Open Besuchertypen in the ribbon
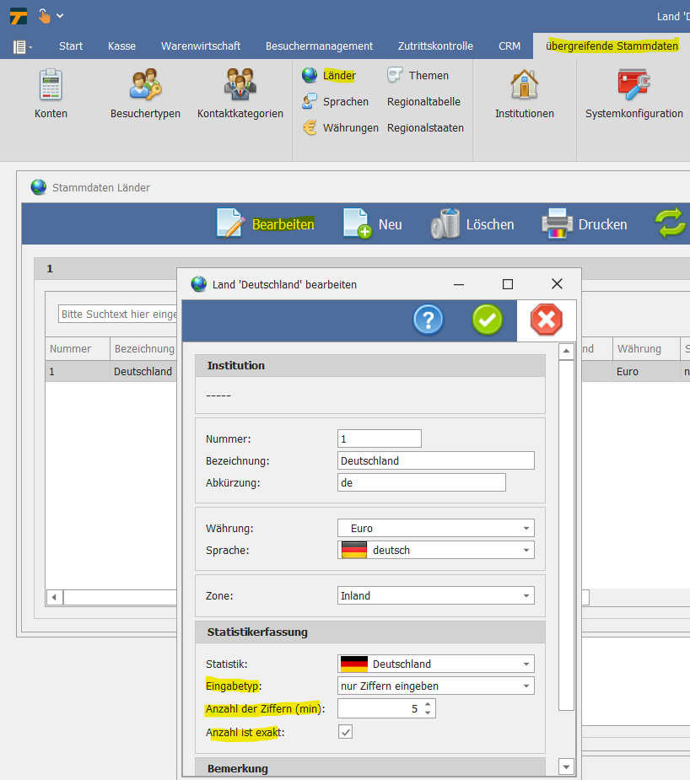This screenshot has width=690, height=780. (x=145, y=86)
